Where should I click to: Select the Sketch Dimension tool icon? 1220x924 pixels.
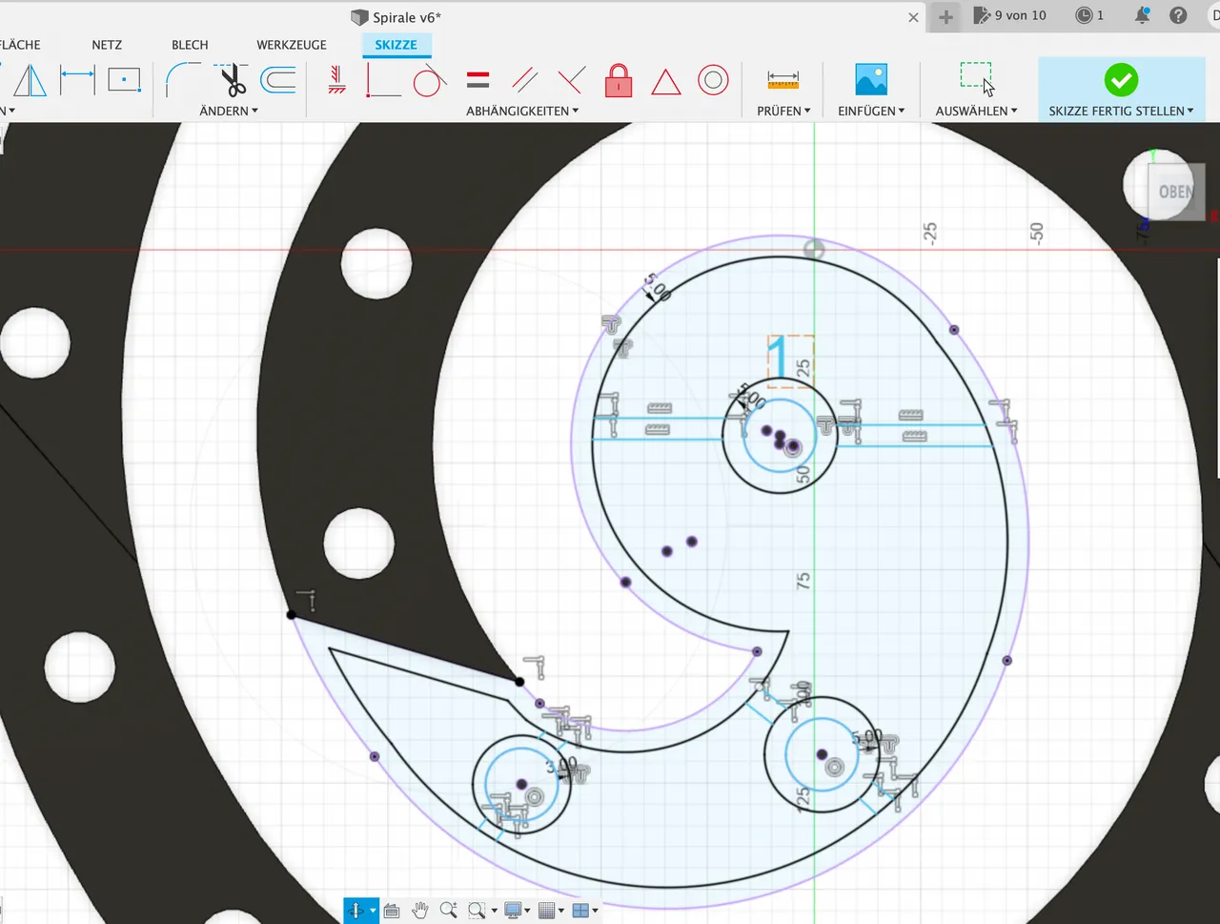point(77,80)
